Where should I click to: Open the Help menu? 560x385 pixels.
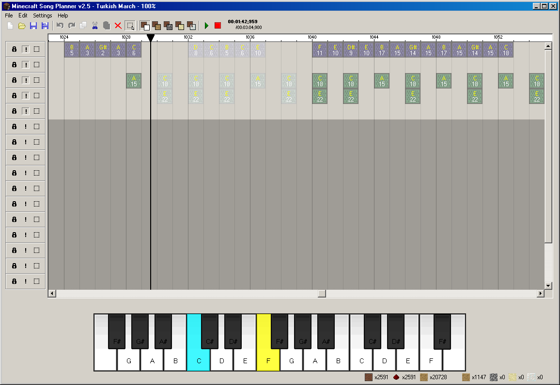(x=63, y=15)
